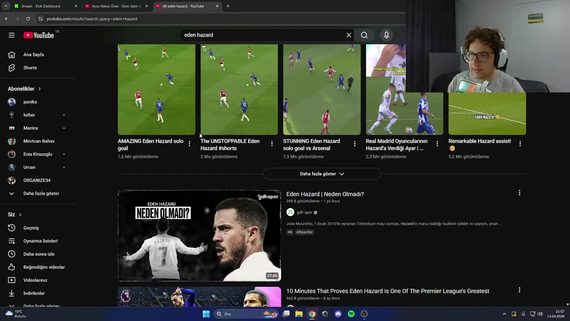This screenshot has width=570, height=321.
Task: Open the Windows Start menu
Action: (206, 314)
